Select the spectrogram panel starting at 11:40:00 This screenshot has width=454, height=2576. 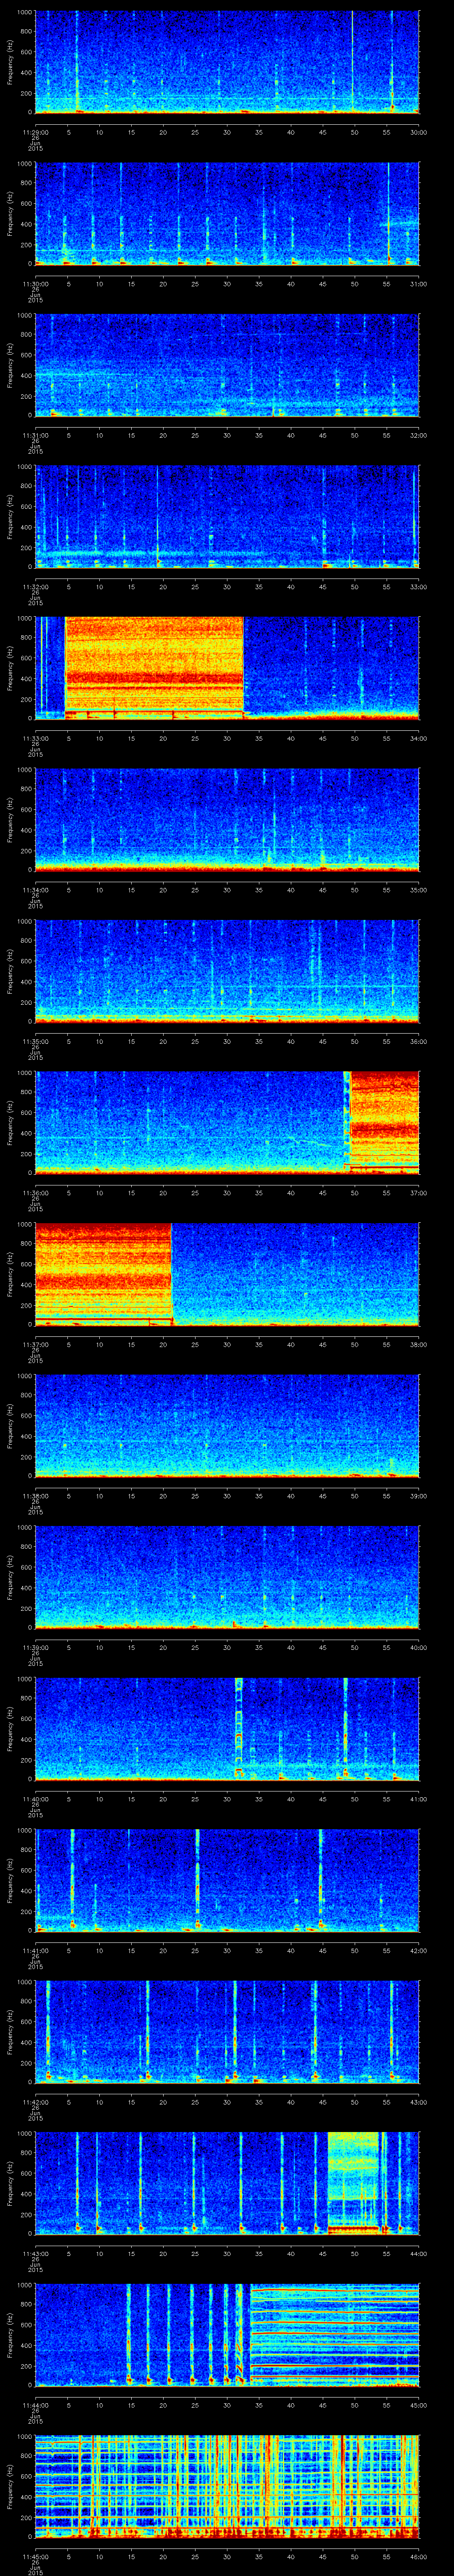click(227, 1729)
